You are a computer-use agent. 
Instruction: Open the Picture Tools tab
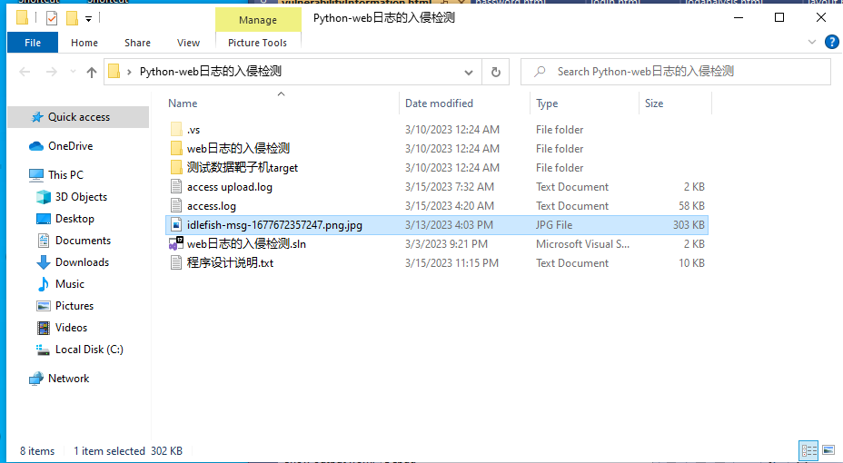pyautogui.click(x=257, y=43)
